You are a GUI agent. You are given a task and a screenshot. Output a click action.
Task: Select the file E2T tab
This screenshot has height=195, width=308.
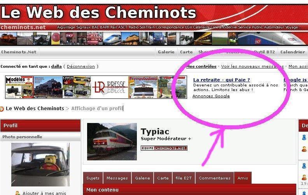(184, 178)
